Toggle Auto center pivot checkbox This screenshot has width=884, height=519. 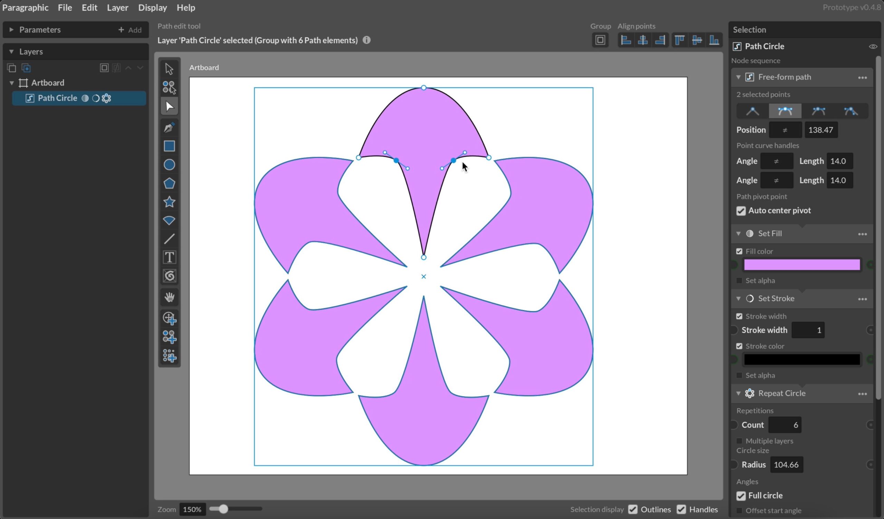[x=741, y=210]
